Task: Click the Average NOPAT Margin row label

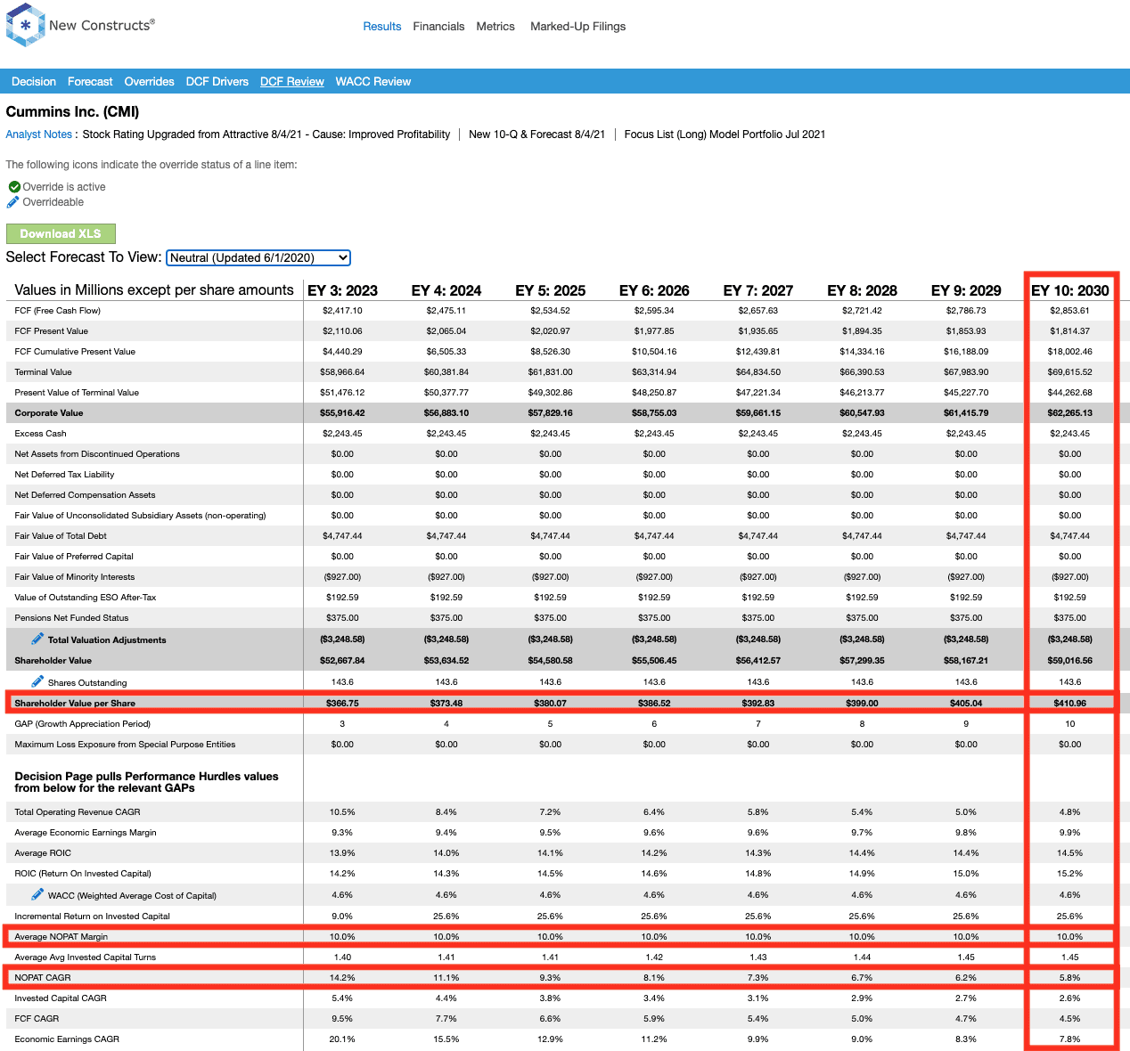Action: pos(61,937)
